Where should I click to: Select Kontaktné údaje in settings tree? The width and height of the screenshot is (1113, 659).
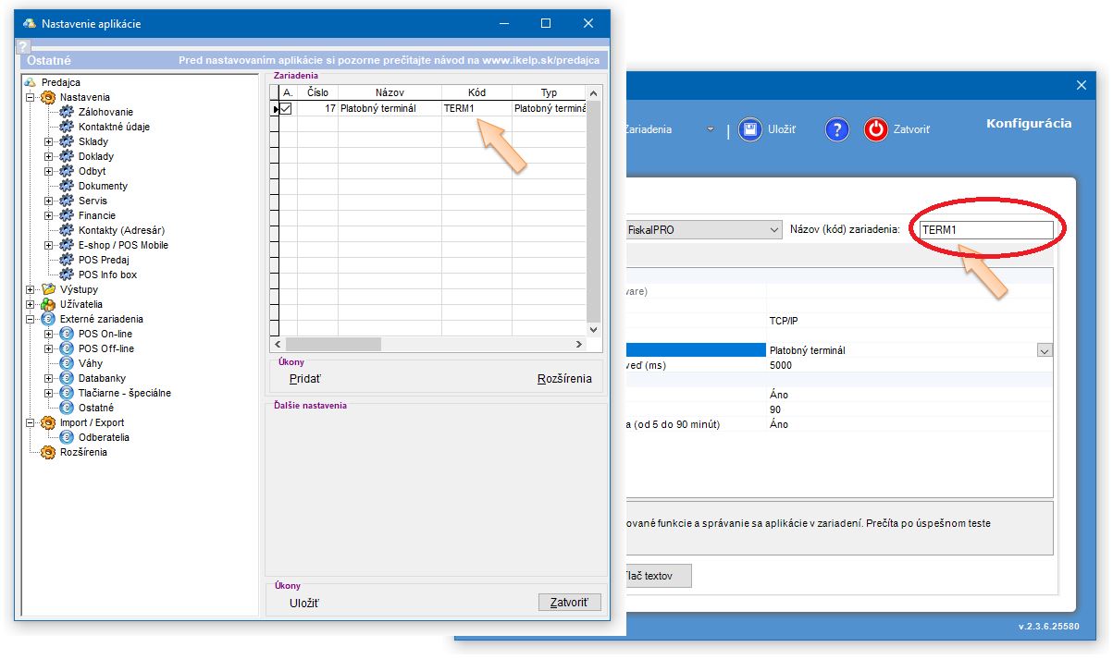point(114,127)
